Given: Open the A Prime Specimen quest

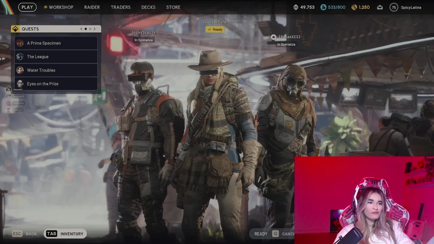Looking at the screenshot, I should click(x=56, y=43).
